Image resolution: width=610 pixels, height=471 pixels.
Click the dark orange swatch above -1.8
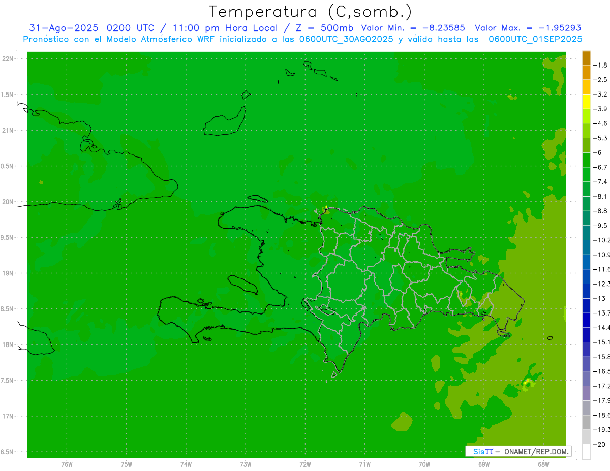tap(586, 58)
